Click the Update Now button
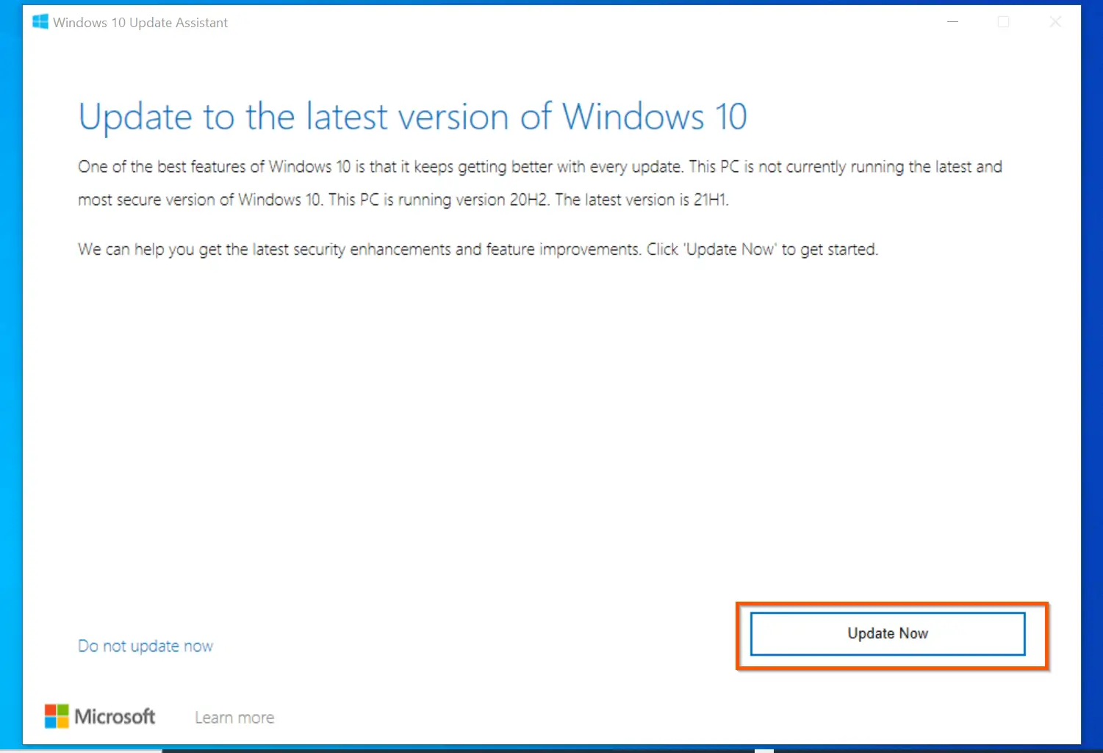 tap(888, 633)
